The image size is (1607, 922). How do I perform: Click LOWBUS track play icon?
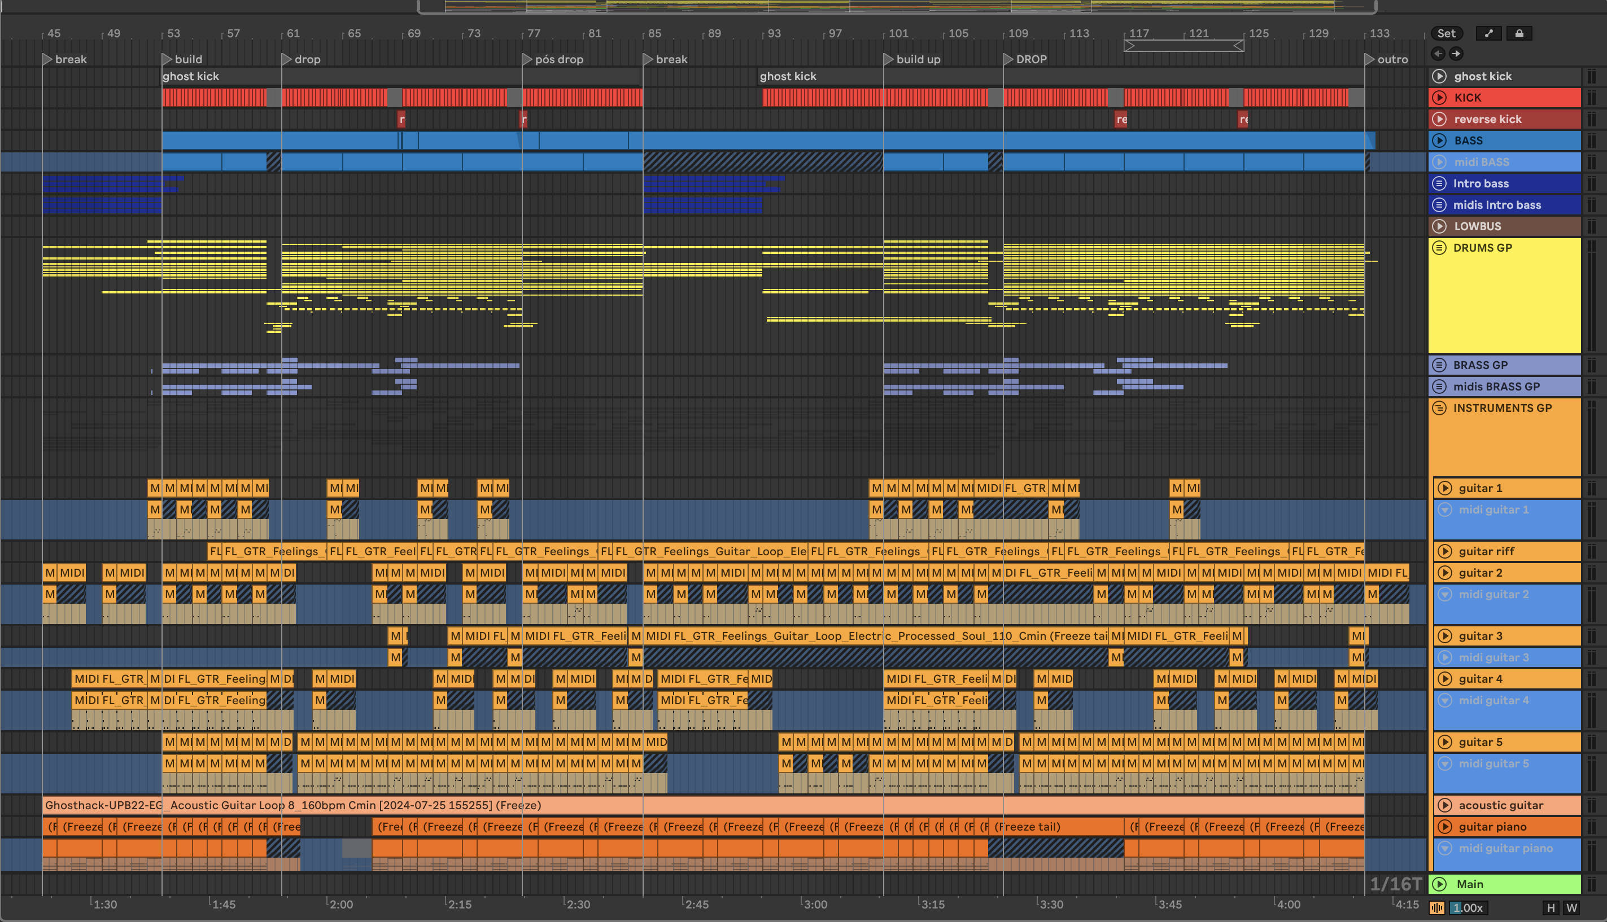(1440, 226)
